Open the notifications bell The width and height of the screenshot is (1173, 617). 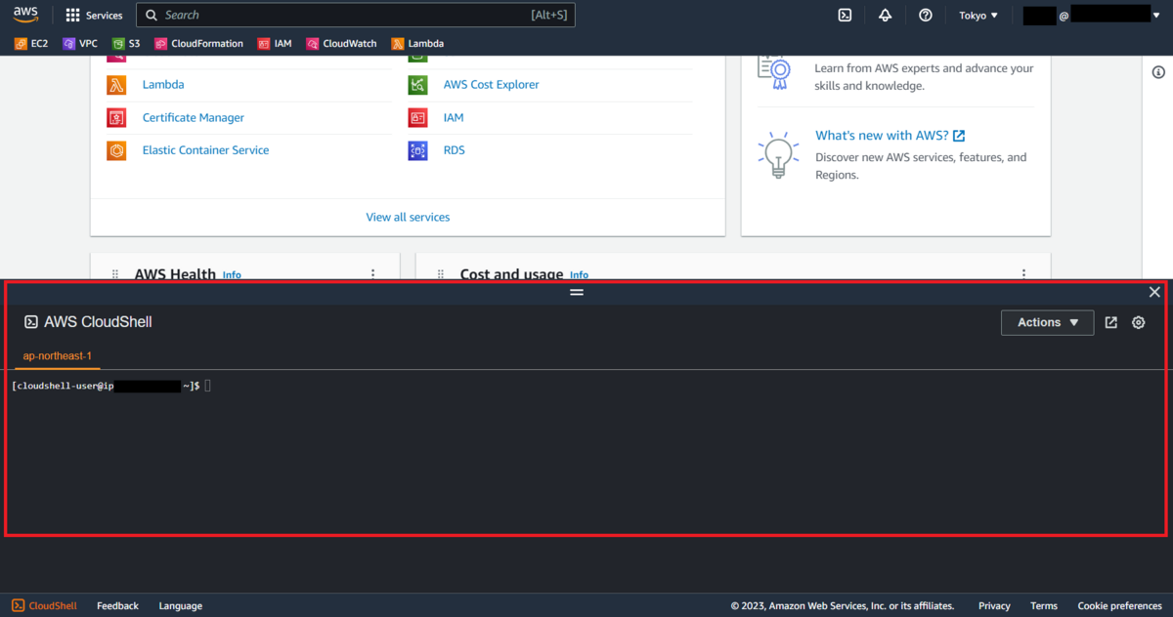(x=885, y=15)
